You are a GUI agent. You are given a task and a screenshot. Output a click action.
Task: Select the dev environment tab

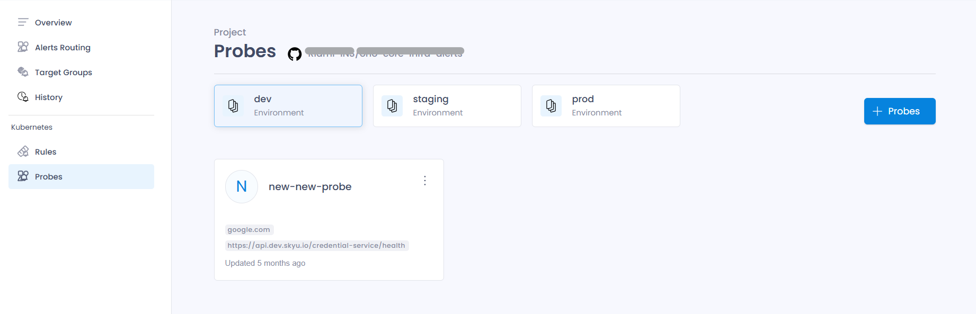pyautogui.click(x=288, y=106)
